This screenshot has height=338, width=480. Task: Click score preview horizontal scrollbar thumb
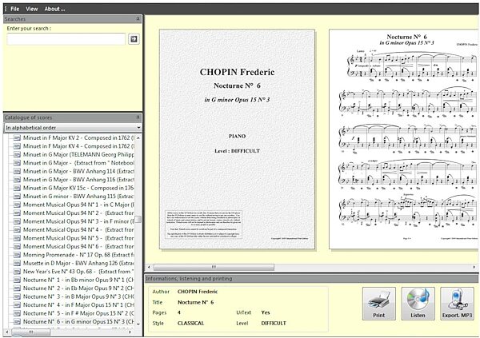point(214,267)
